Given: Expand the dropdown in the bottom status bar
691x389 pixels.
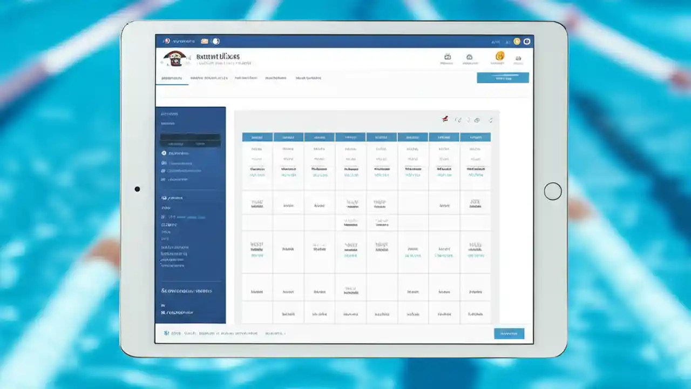Looking at the screenshot, I should 275,333.
